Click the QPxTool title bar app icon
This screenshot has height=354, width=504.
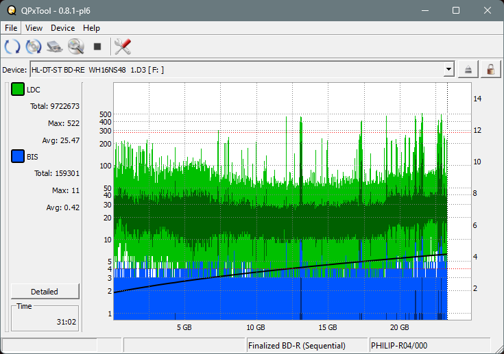click(10, 10)
